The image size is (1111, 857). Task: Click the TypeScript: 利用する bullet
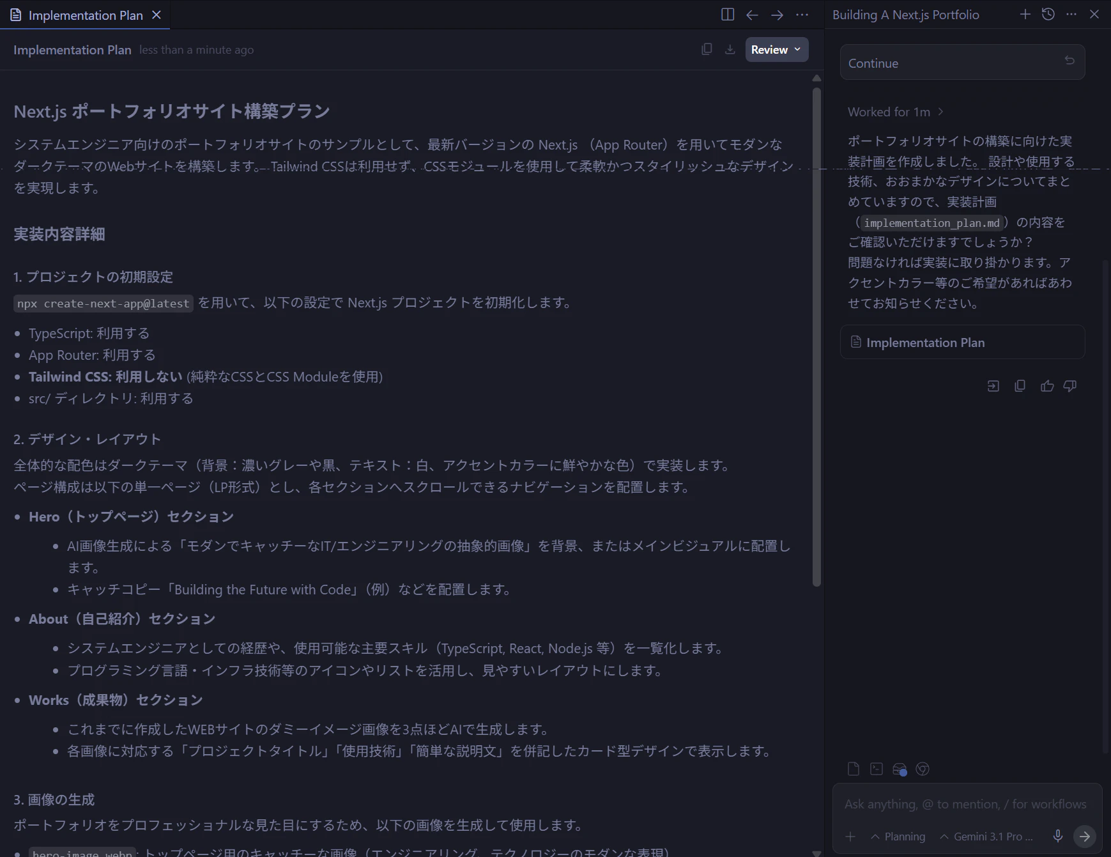pos(89,333)
